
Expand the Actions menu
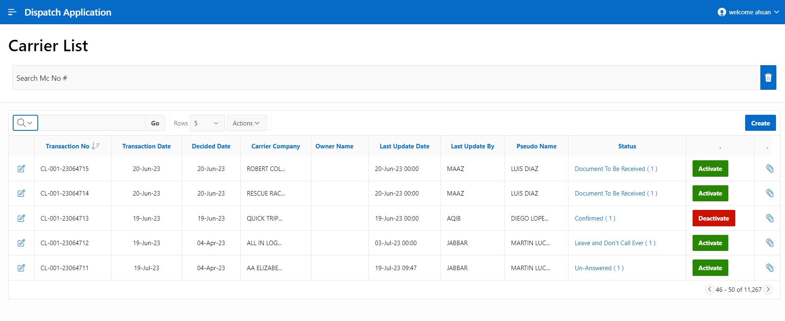[246, 123]
